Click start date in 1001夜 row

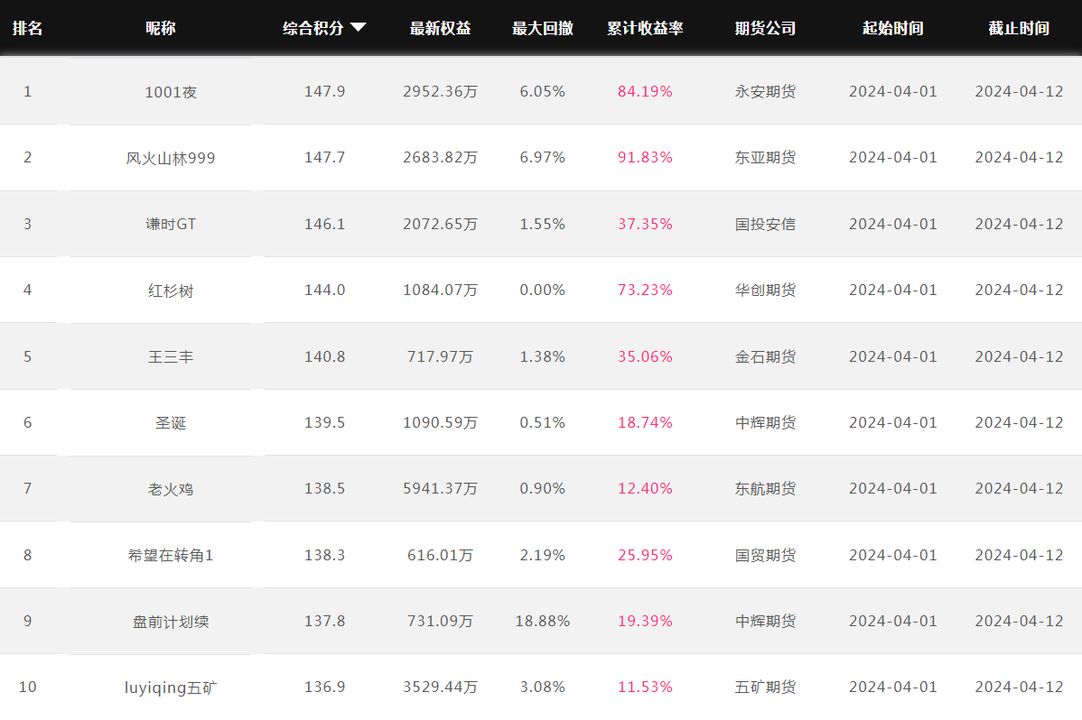893,91
